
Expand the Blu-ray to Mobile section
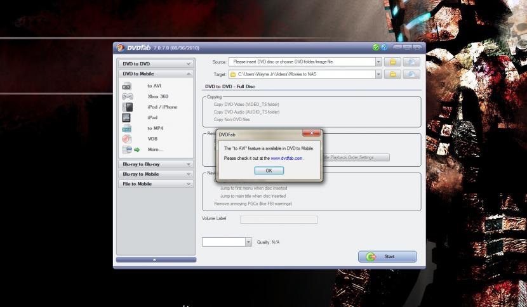[x=156, y=174]
